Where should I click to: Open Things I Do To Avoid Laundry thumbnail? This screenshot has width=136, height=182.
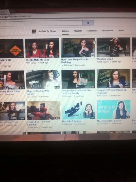coord(44,110)
